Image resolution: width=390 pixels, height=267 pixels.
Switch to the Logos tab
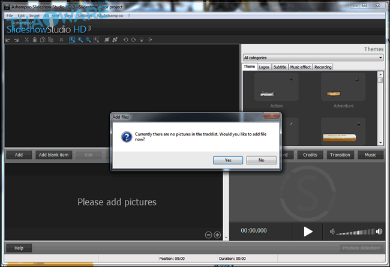(264, 67)
